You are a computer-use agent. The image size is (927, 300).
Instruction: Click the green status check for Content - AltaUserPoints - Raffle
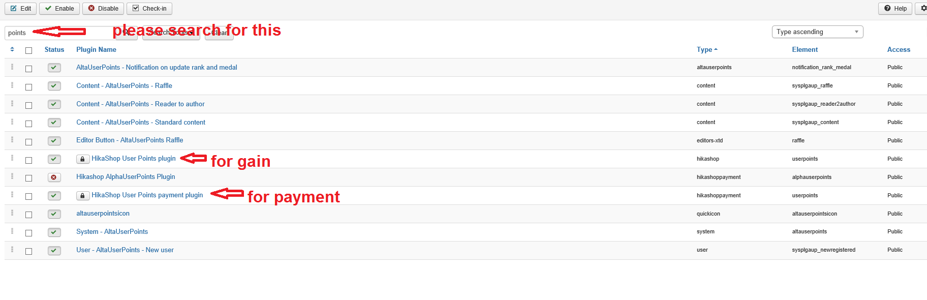click(x=54, y=86)
